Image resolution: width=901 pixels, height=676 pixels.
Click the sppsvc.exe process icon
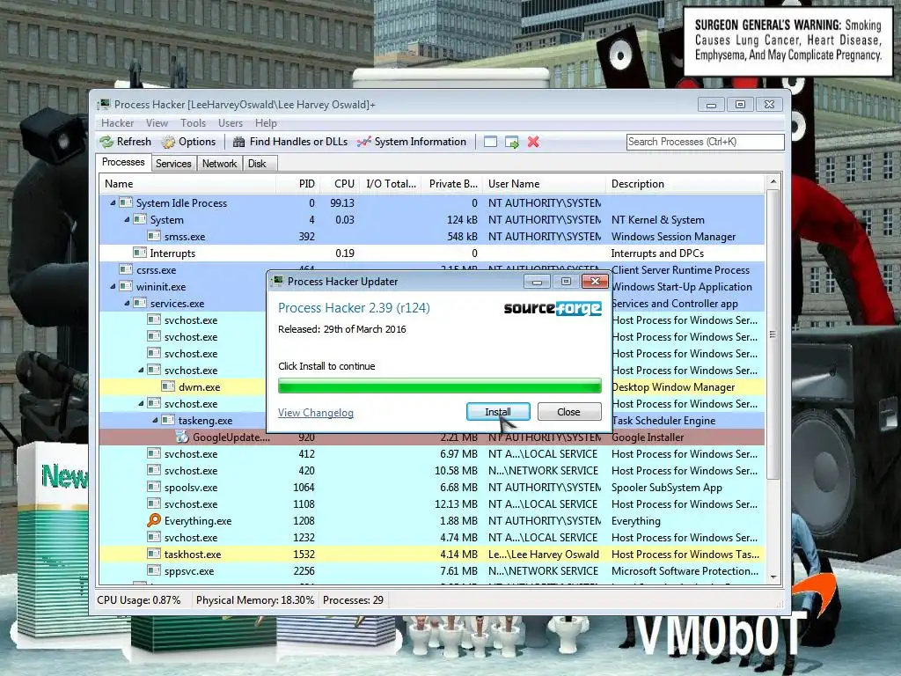[x=154, y=570]
